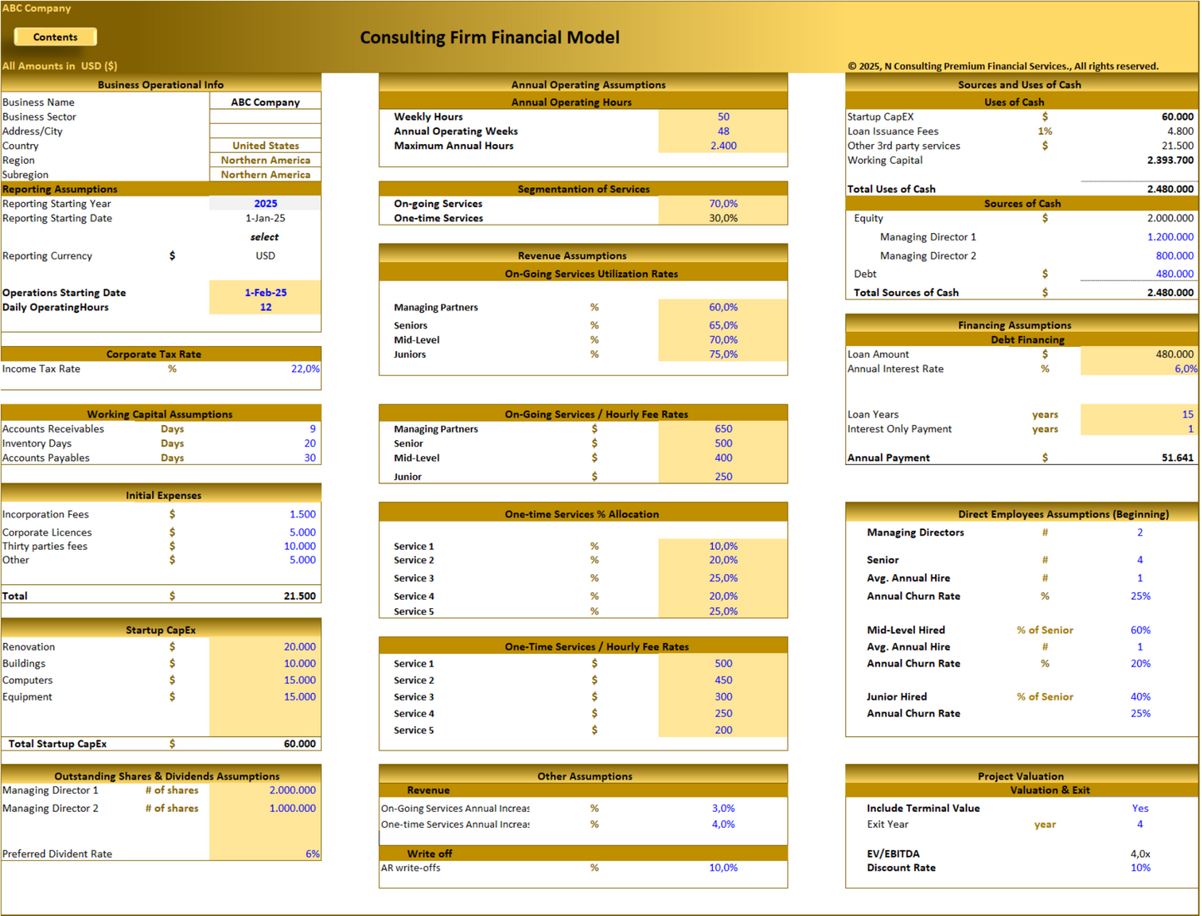This screenshot has height=916, width=1202.
Task: Select the Debt source value 480.000
Action: (1174, 274)
